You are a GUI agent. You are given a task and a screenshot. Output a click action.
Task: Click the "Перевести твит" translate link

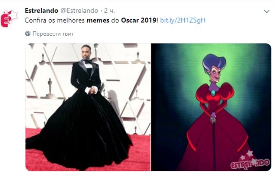[x=53, y=34]
